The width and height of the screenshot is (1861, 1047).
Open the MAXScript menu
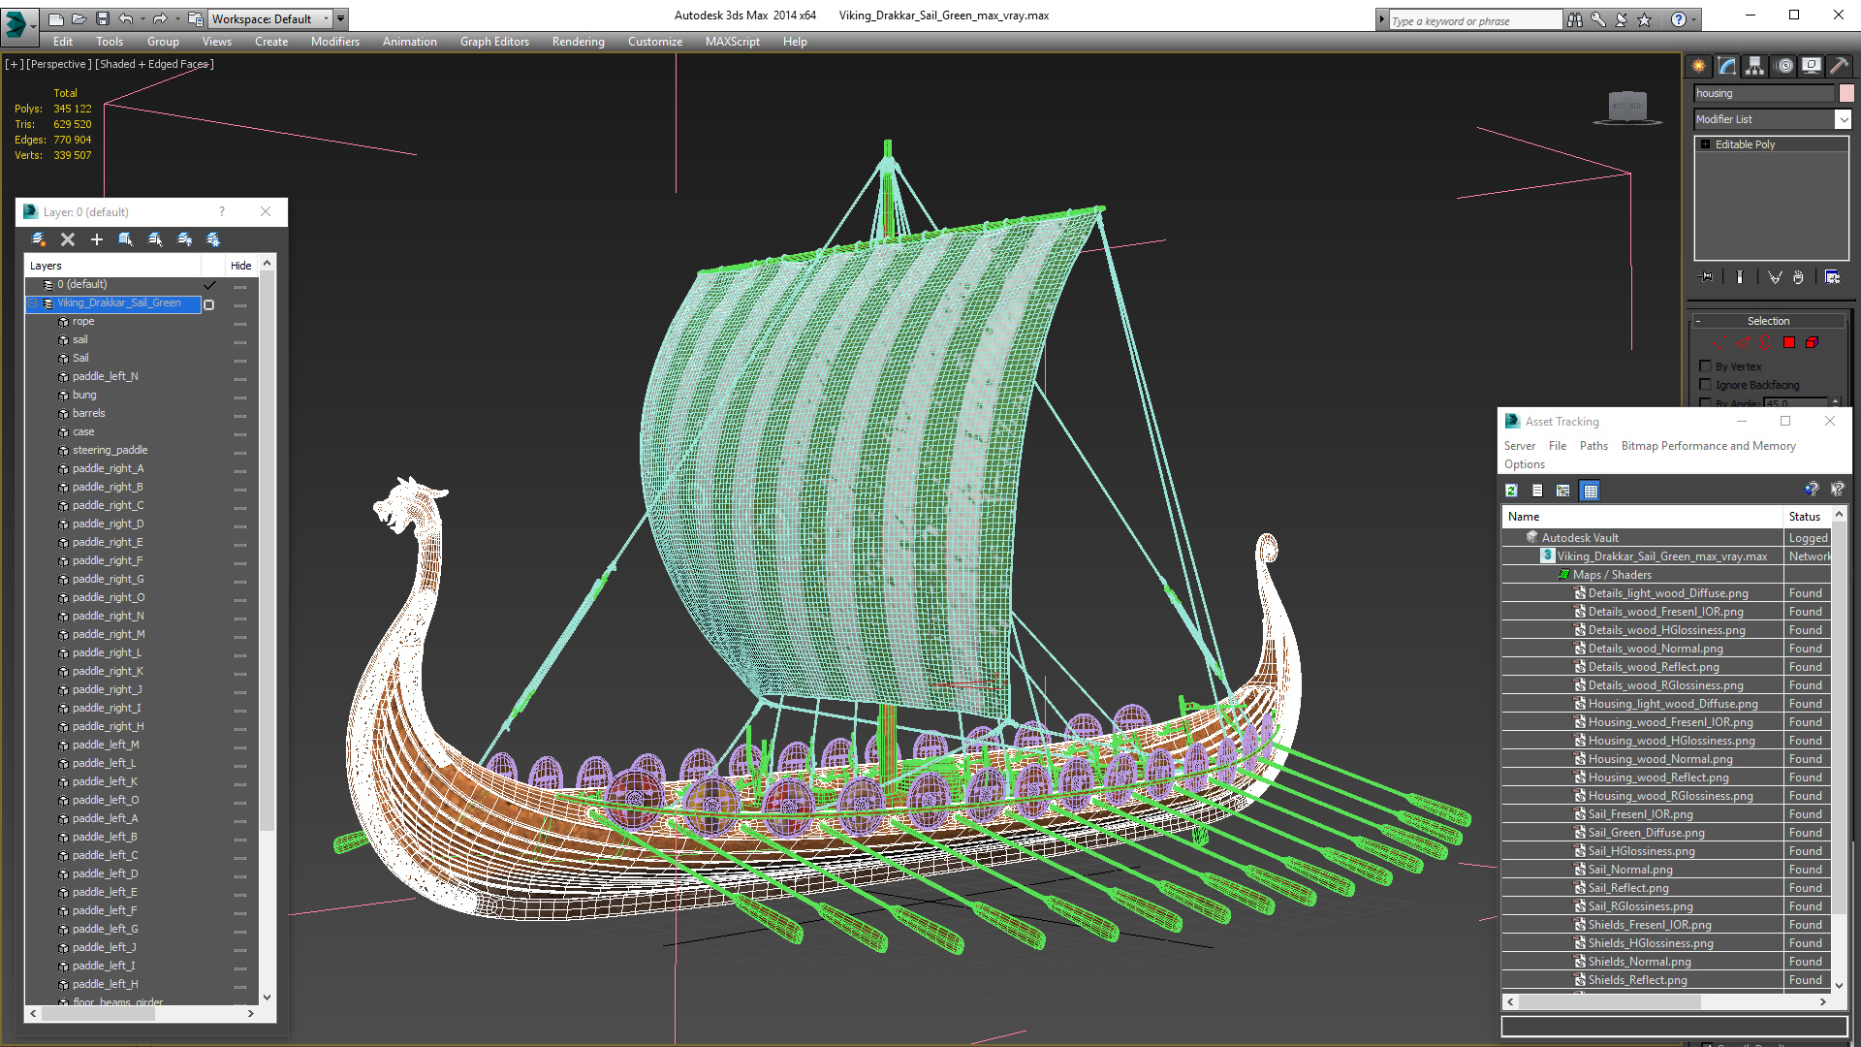click(732, 42)
